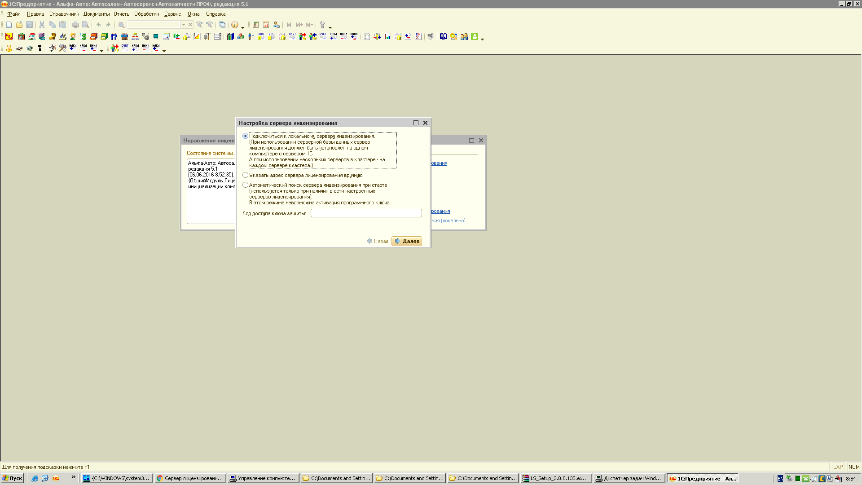Image resolution: width=862 pixels, height=485 pixels.
Task: Click the Код доступа ключа защиты field
Action: pyautogui.click(x=366, y=213)
